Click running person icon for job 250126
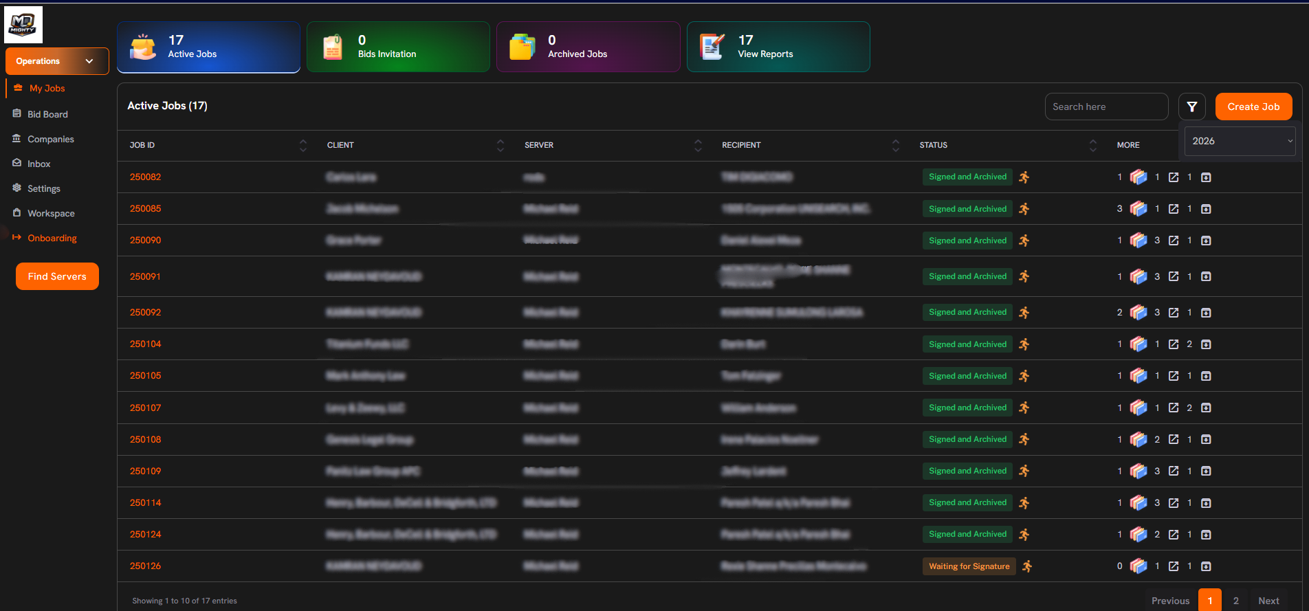 click(1026, 566)
